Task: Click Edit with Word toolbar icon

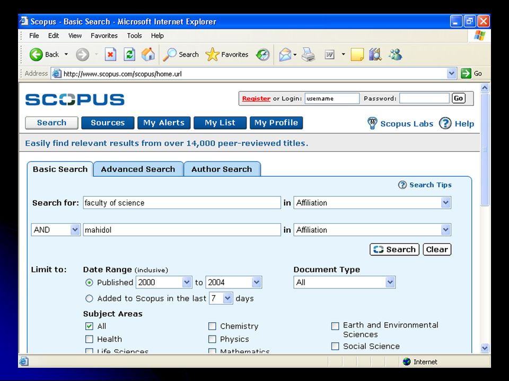Action: coord(329,55)
